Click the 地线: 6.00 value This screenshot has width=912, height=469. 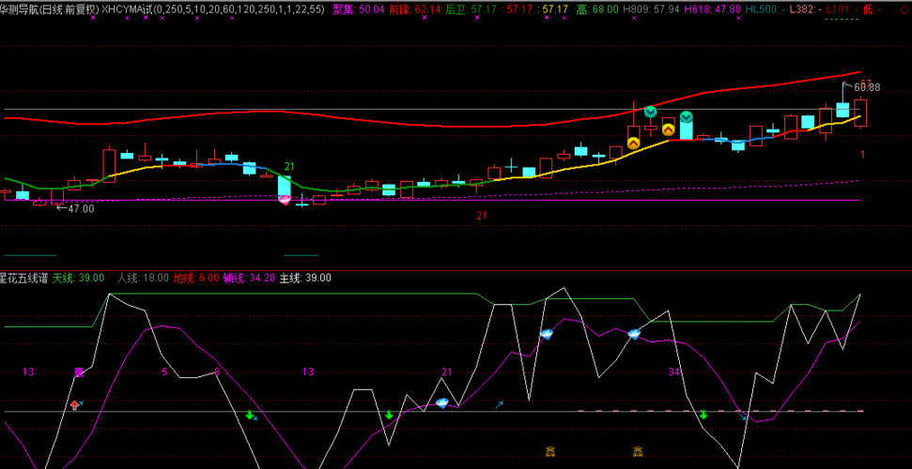196,278
